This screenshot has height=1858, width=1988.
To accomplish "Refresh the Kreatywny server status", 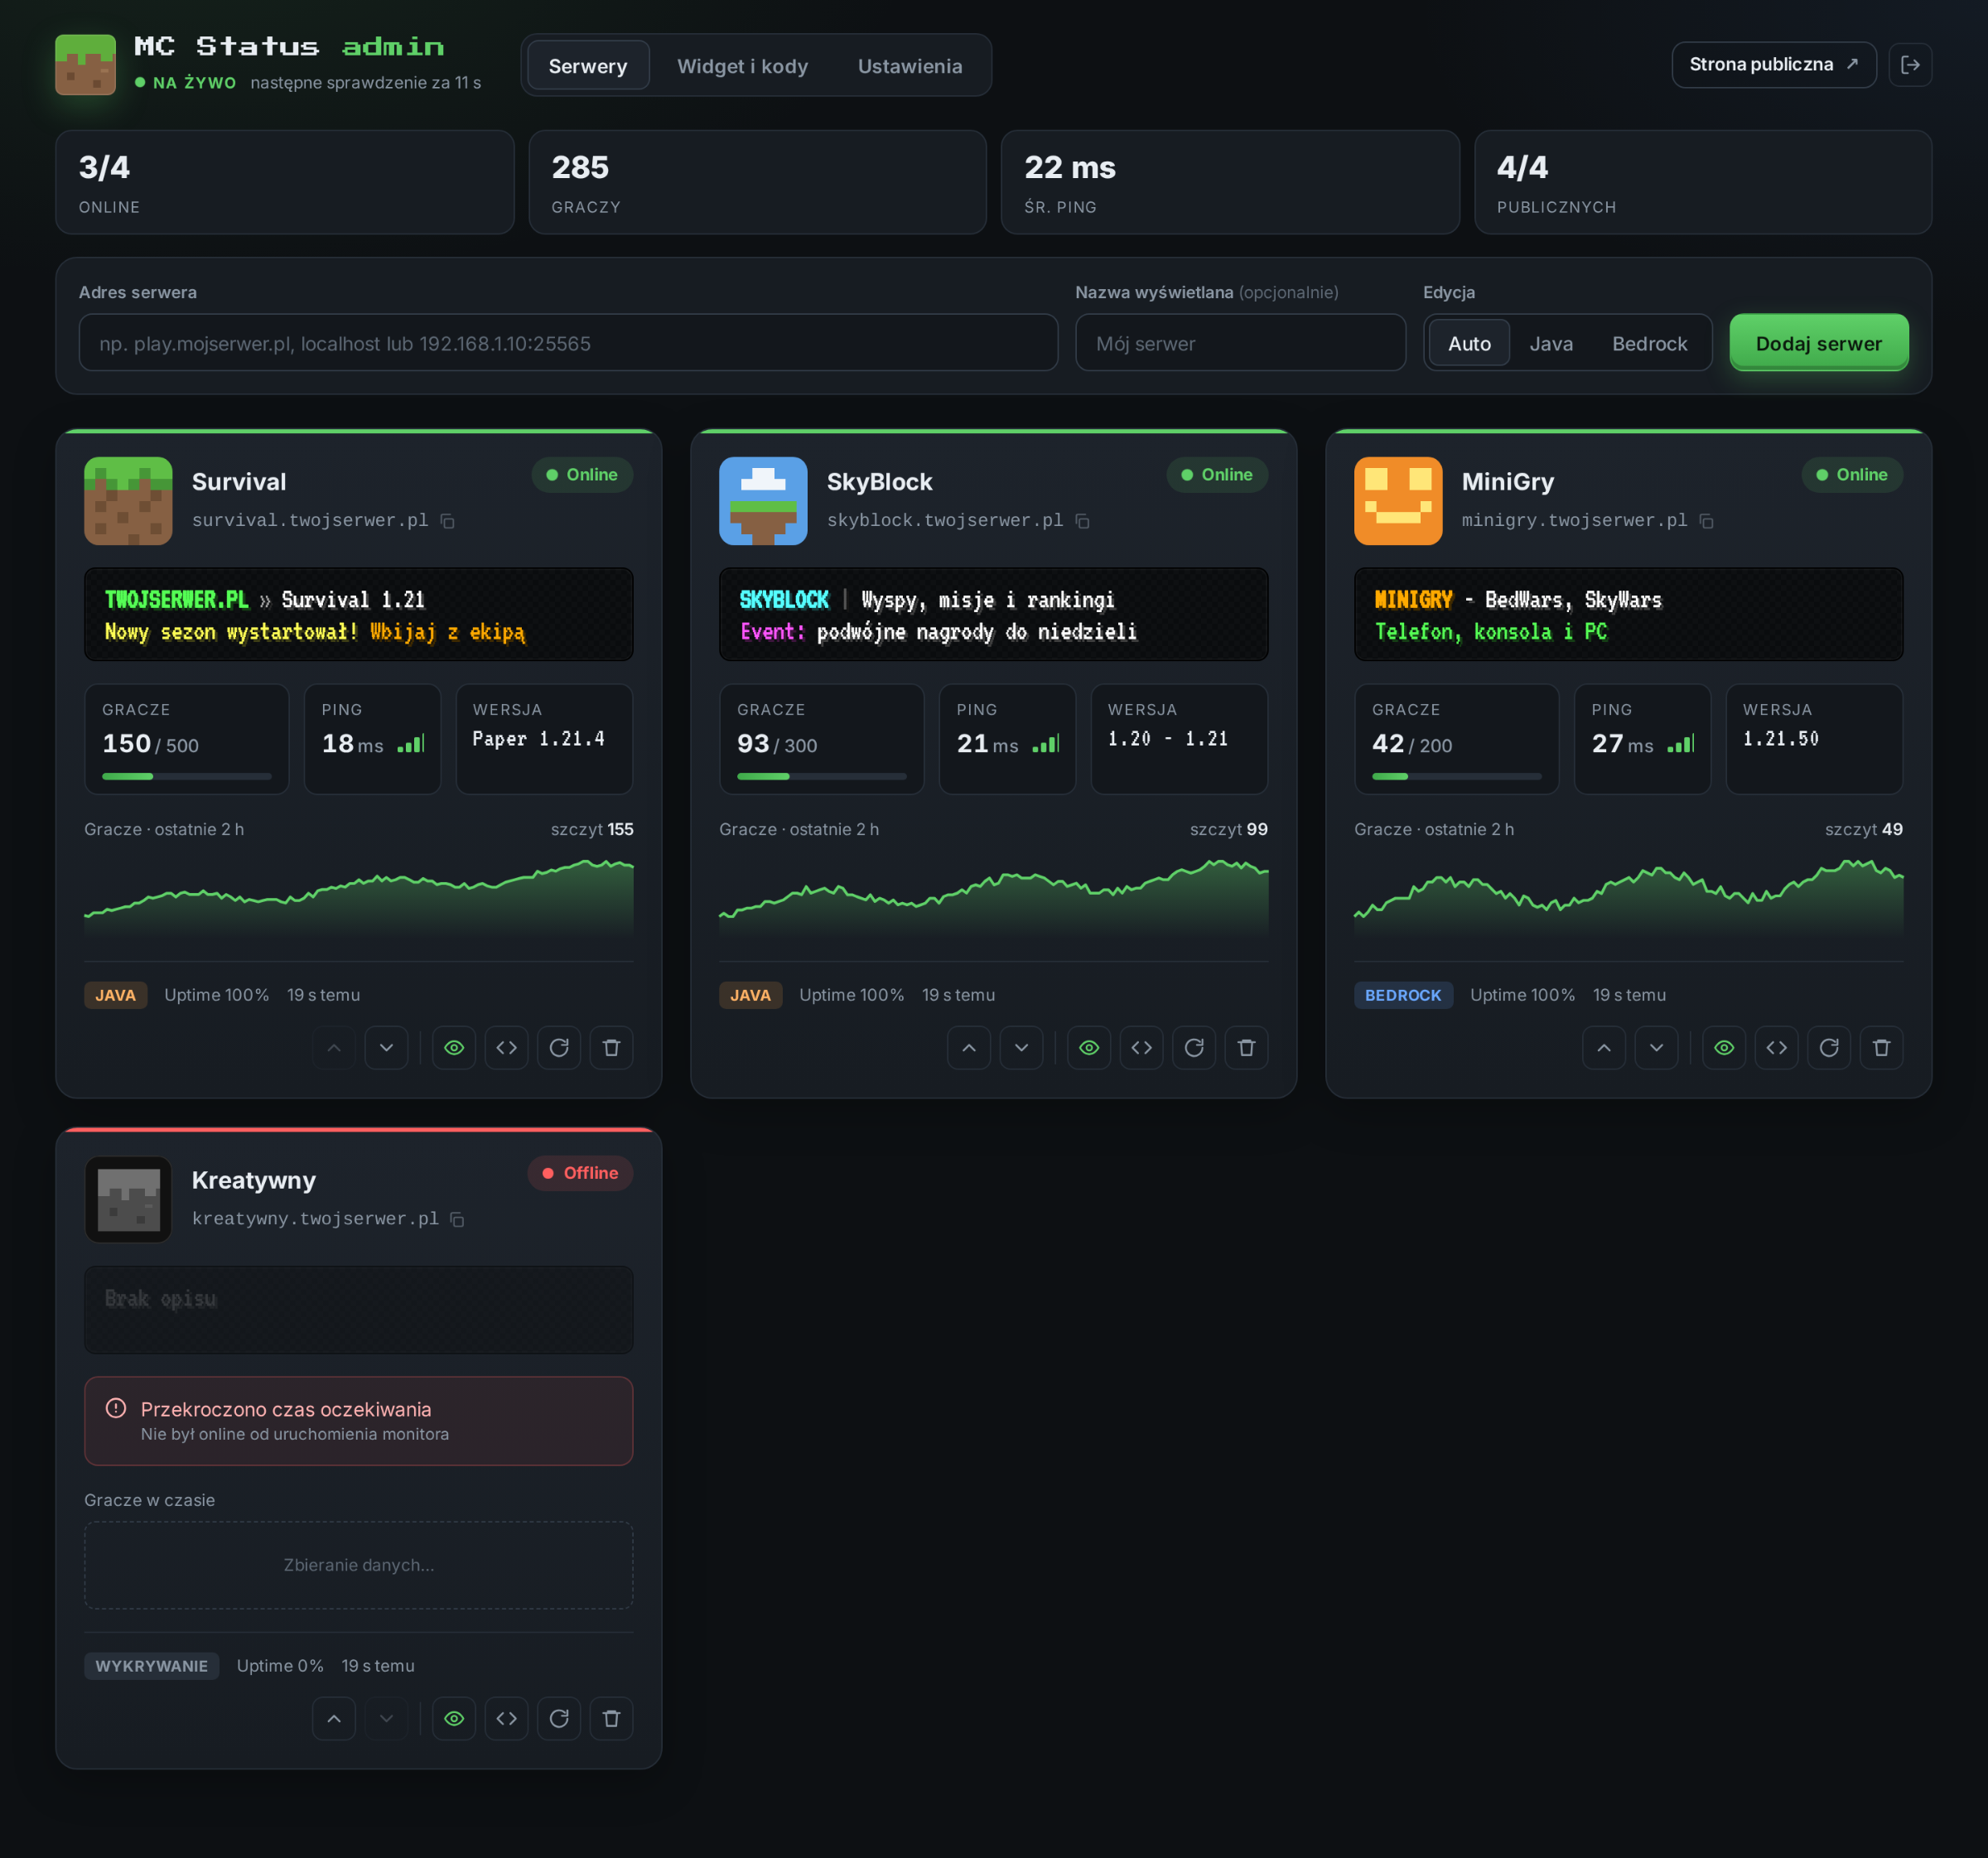I will (x=559, y=1719).
